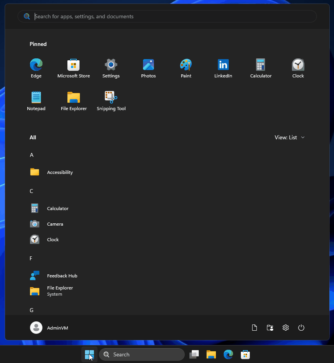Open the AdminVM account menu

[x=49, y=328]
